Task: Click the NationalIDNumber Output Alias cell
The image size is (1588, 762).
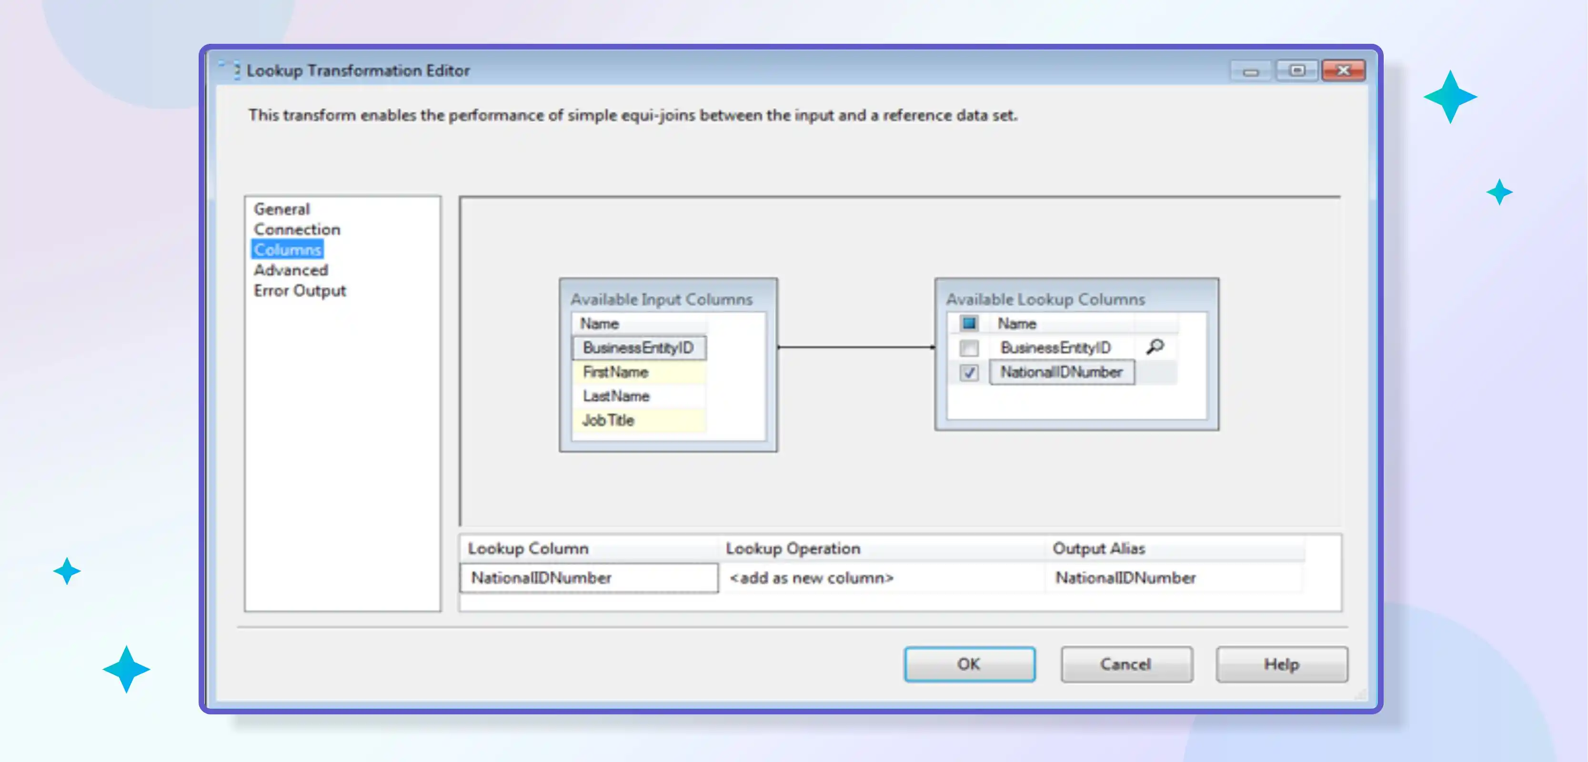Action: coord(1126,578)
